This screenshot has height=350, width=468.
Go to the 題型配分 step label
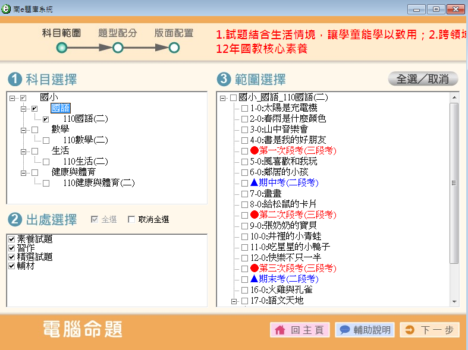click(x=118, y=33)
